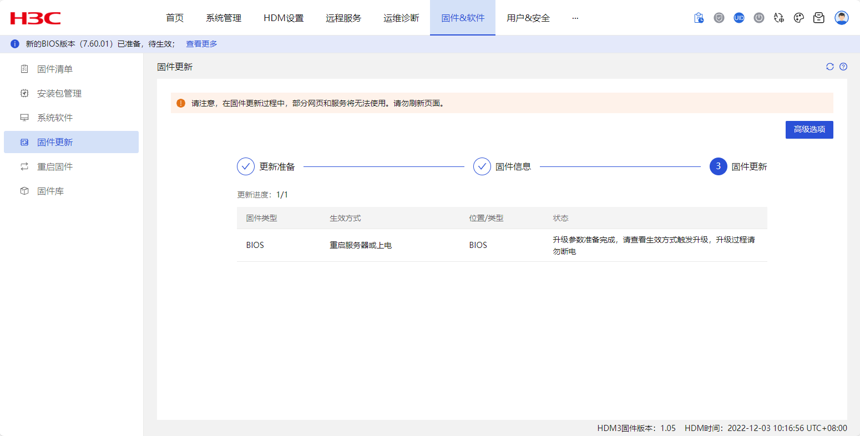Click the BIOS cell under 位置/类型
Viewport: 860px width, 436px height.
pos(478,245)
